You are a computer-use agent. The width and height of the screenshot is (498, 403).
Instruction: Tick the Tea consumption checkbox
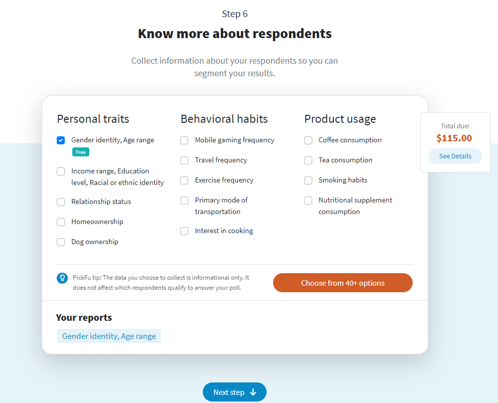point(308,160)
